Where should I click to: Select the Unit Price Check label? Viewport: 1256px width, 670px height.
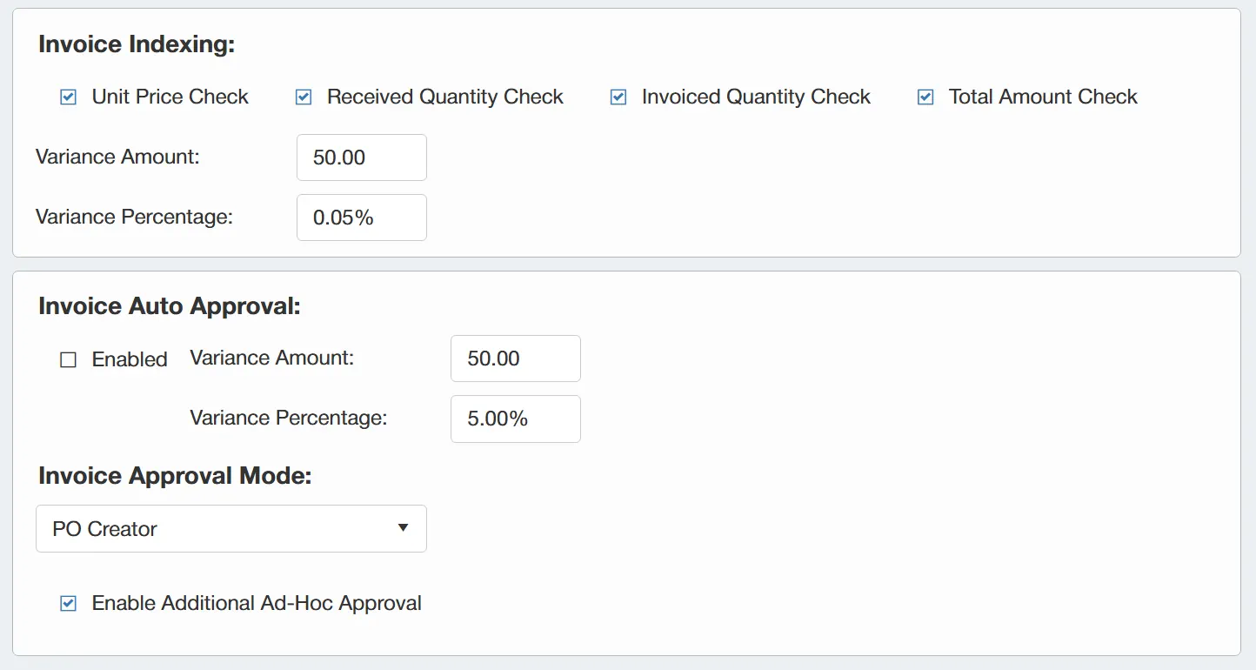click(x=170, y=97)
